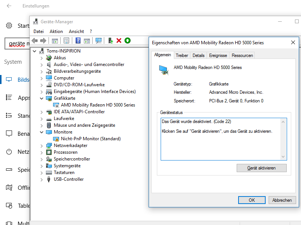Screen dimensions: 301x225
Task: Click the Einstellungen window title text
Action: 36,6
